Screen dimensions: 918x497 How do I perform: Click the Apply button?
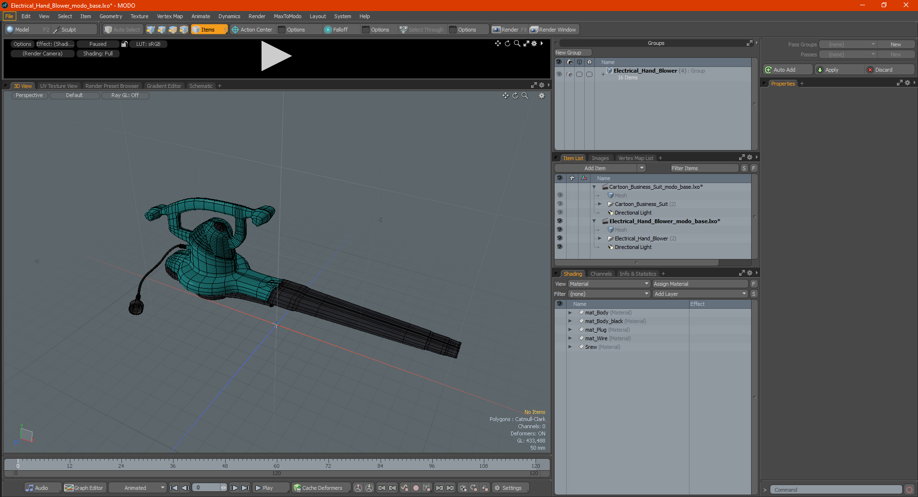(839, 70)
